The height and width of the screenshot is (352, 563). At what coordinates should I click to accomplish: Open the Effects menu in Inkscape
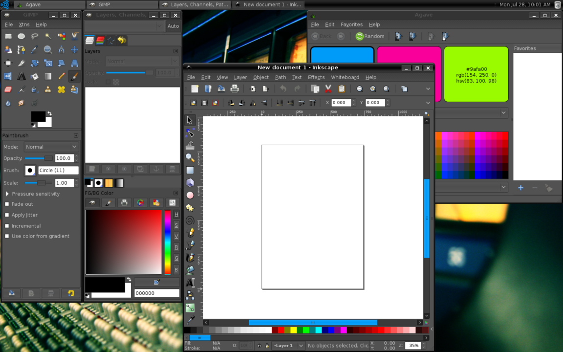pyautogui.click(x=316, y=77)
